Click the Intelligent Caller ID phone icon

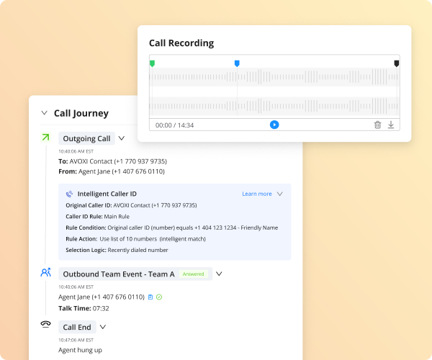click(x=69, y=194)
